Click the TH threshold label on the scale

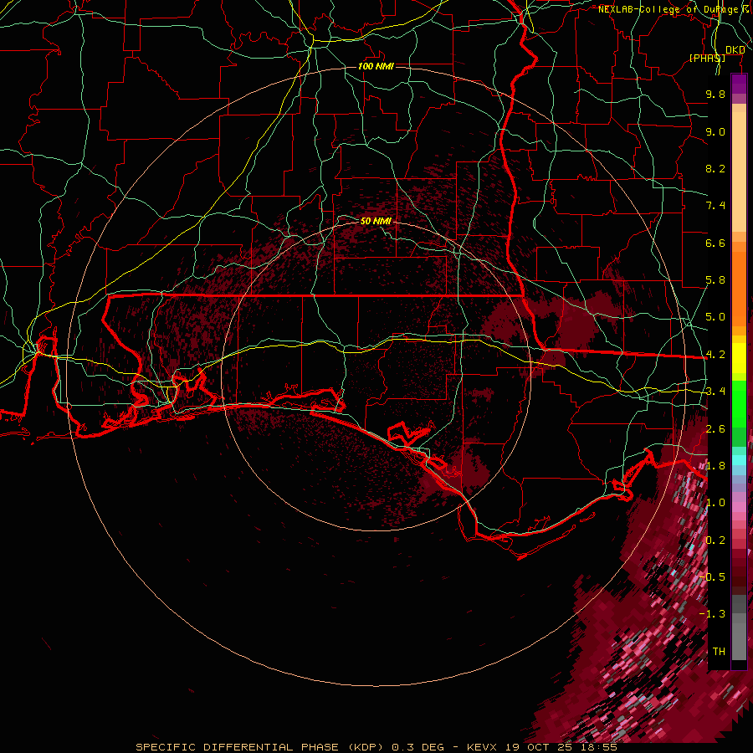pos(719,652)
